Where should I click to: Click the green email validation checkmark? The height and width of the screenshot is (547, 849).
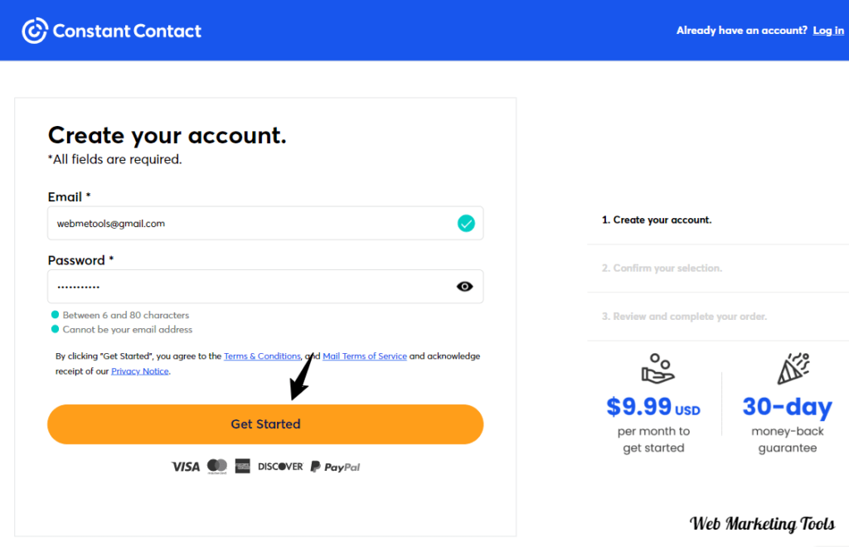pyautogui.click(x=466, y=223)
